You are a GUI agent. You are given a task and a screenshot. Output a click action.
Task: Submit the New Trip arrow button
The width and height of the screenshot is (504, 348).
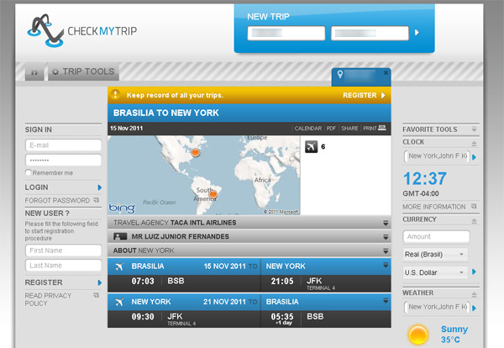point(417,33)
